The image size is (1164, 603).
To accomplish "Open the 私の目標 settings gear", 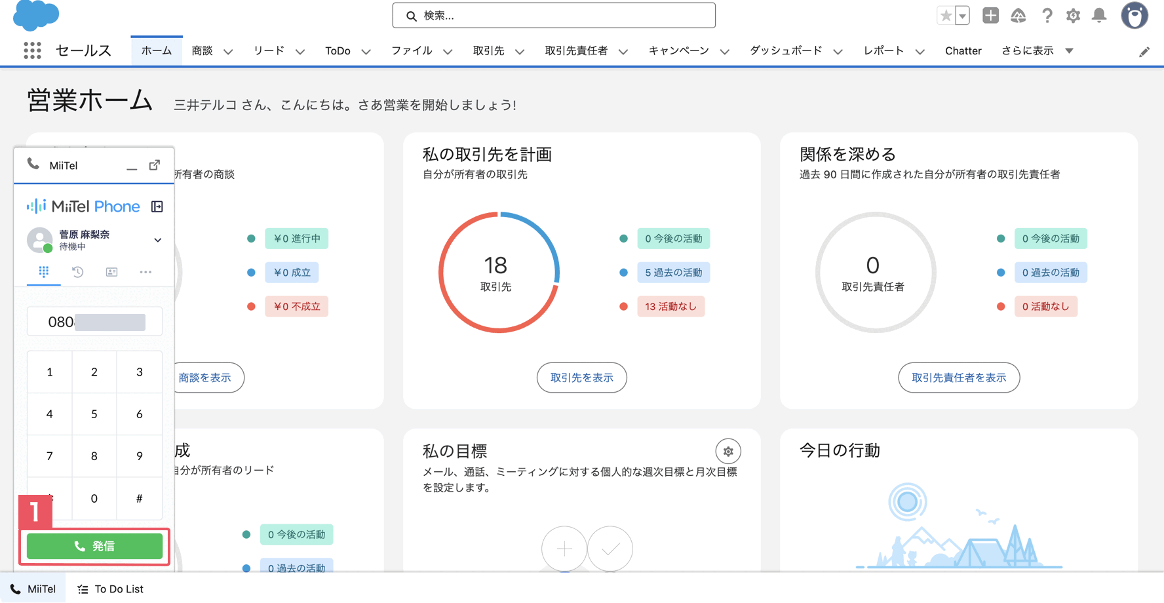I will pyautogui.click(x=728, y=452).
